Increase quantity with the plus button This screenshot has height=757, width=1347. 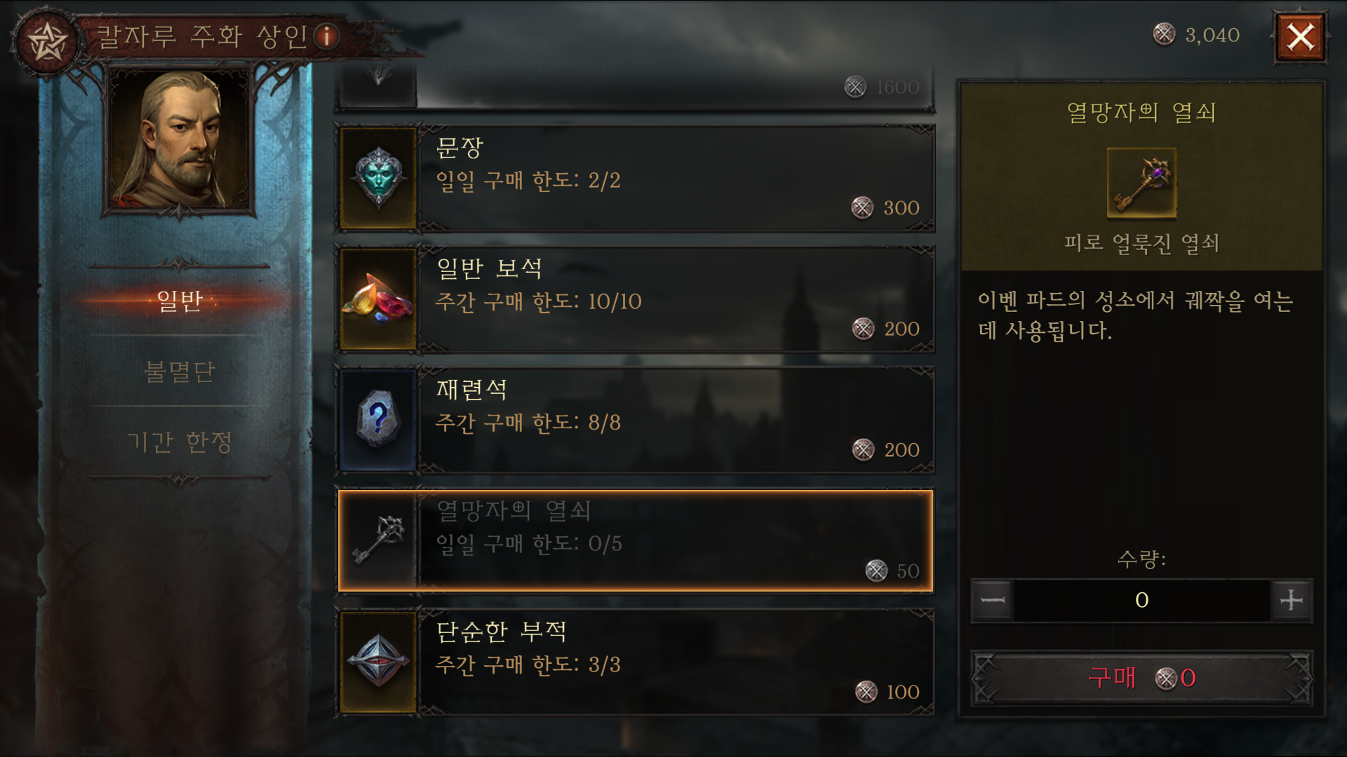click(1291, 600)
